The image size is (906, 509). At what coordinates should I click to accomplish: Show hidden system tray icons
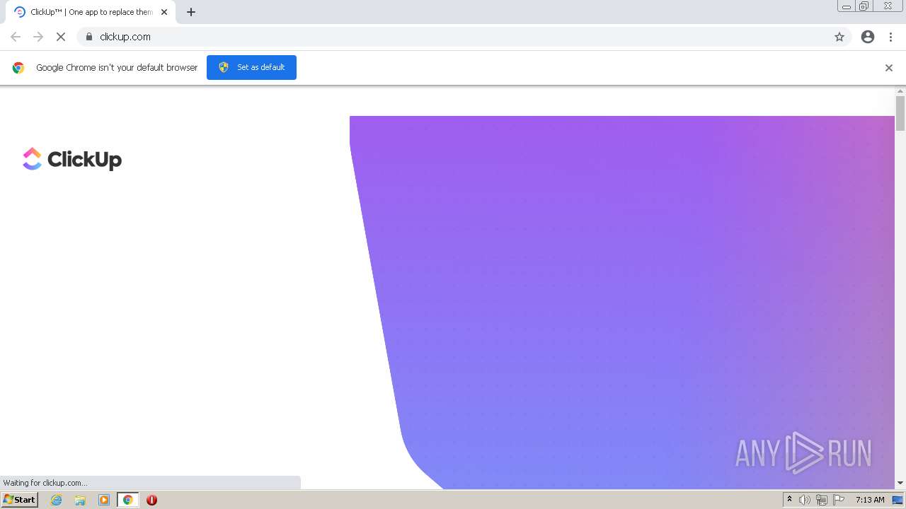[789, 500]
